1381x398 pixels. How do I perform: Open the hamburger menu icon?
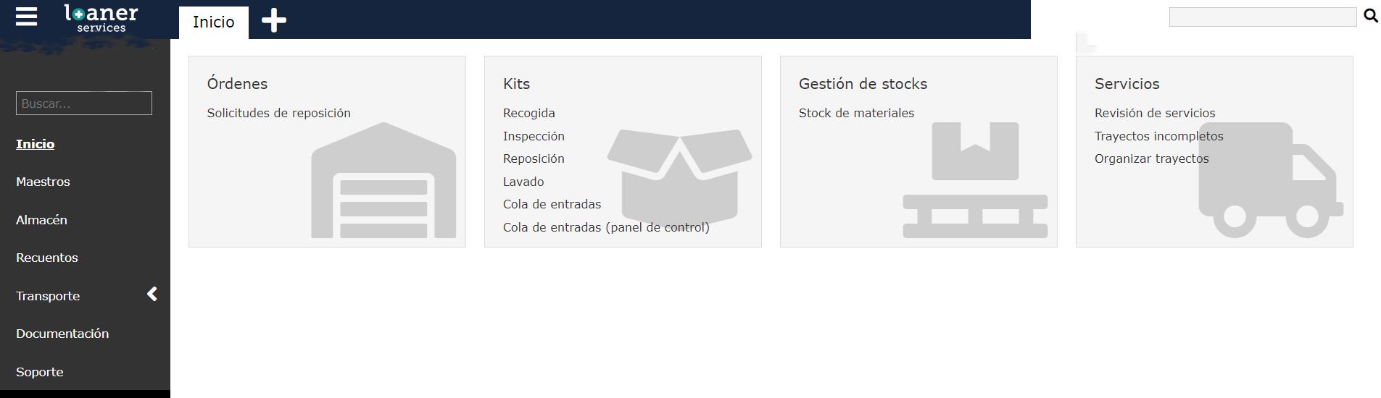(x=26, y=17)
